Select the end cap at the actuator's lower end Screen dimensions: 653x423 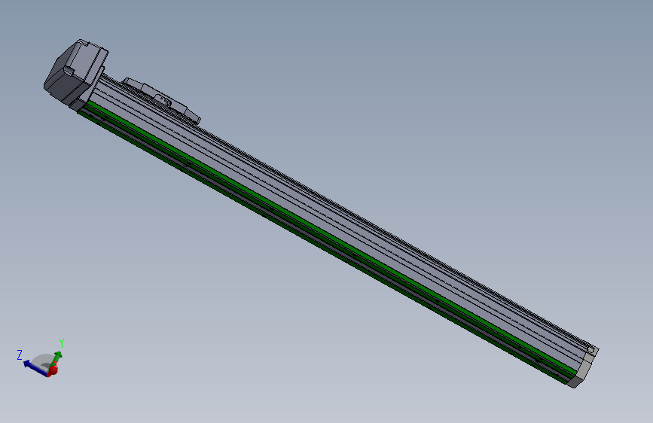pos(583,367)
